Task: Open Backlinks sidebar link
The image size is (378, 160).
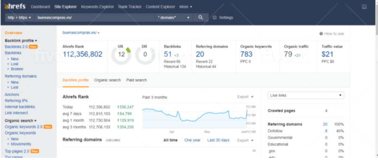Action: [13, 53]
